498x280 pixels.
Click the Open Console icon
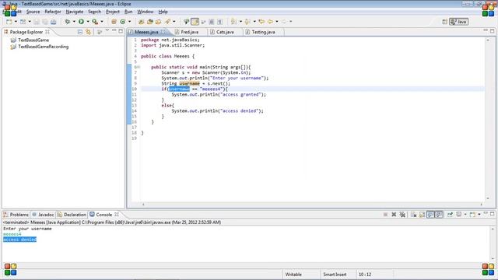472,215
